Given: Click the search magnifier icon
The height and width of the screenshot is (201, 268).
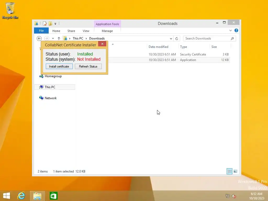Looking at the screenshot, I should pos(232,38).
